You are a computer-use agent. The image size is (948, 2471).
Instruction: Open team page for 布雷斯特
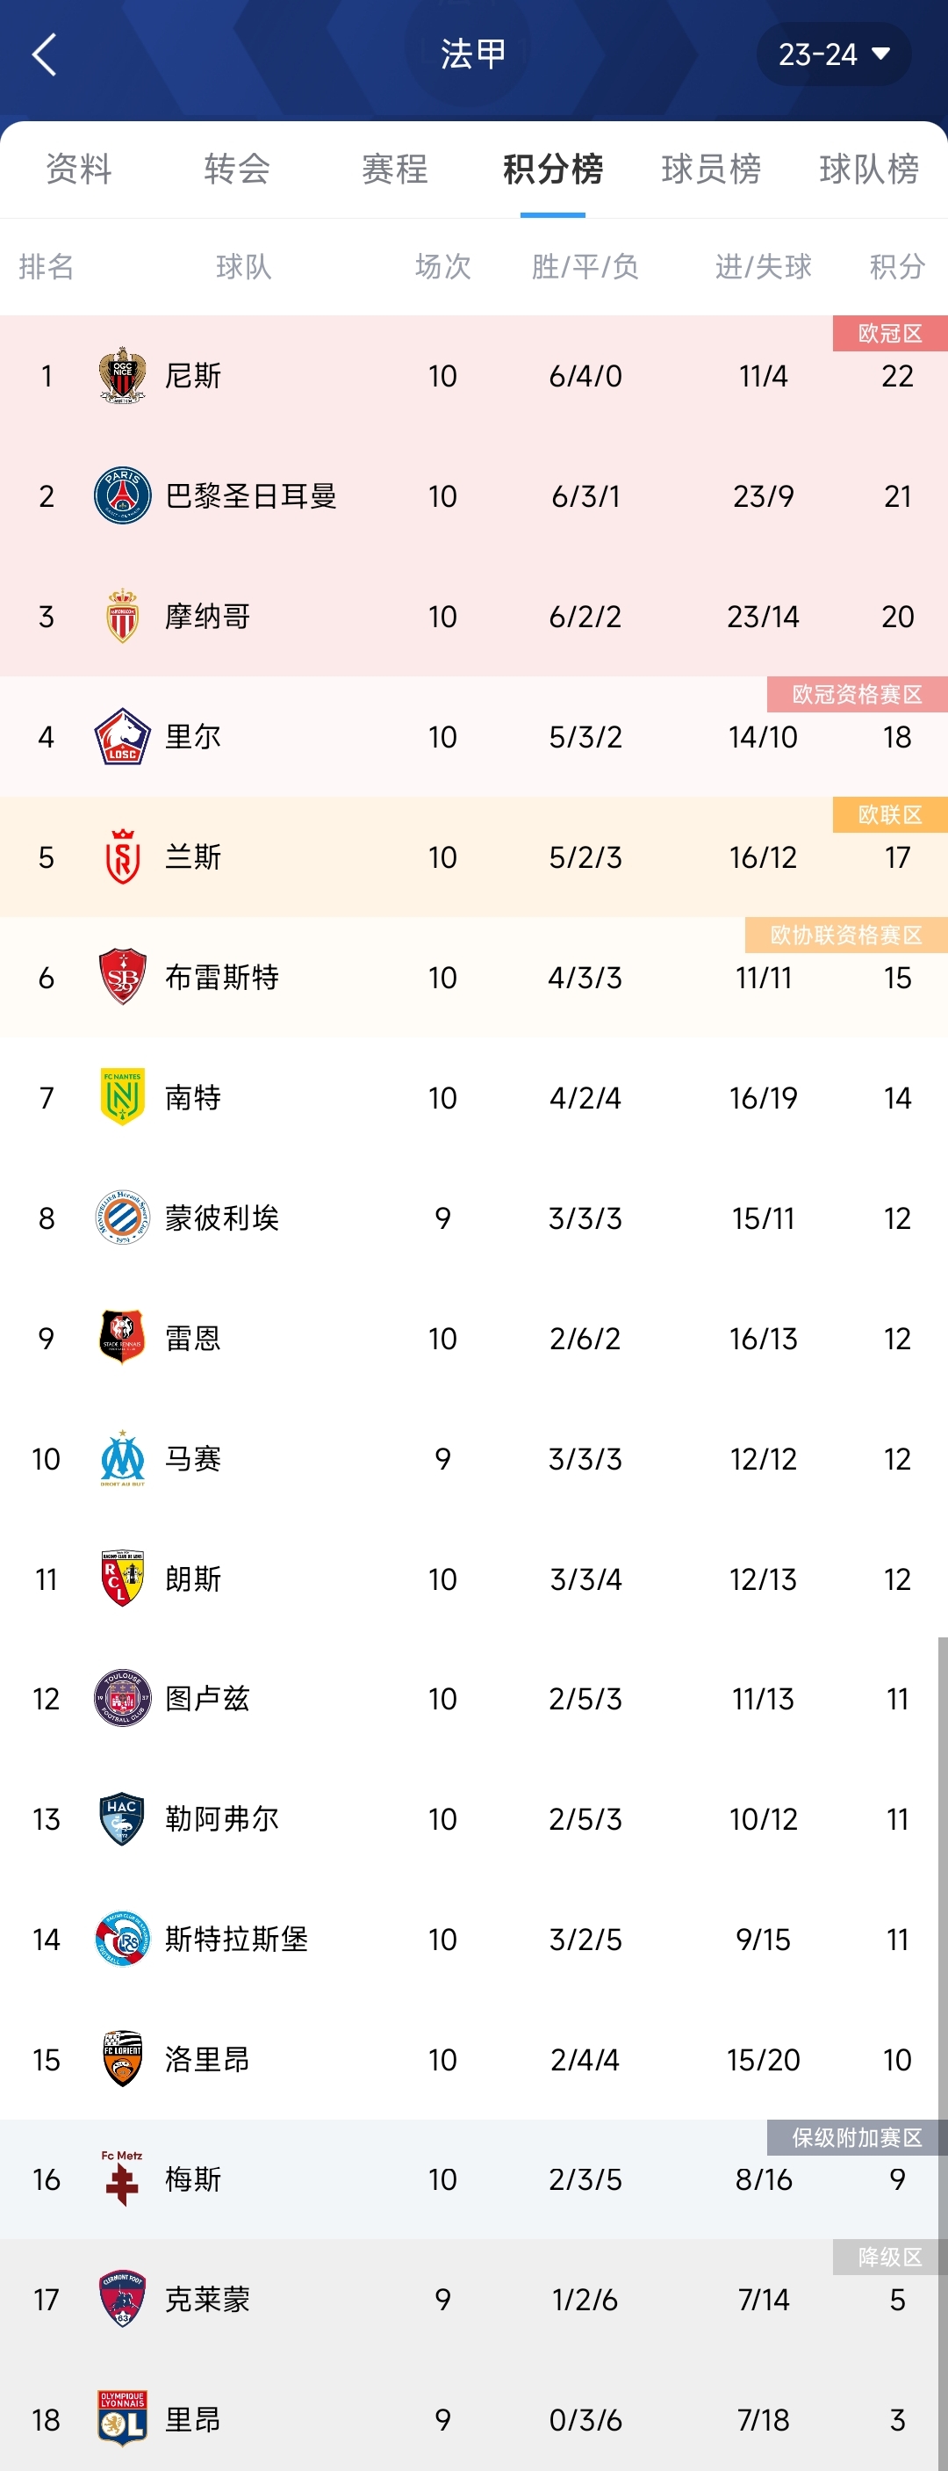coord(221,978)
